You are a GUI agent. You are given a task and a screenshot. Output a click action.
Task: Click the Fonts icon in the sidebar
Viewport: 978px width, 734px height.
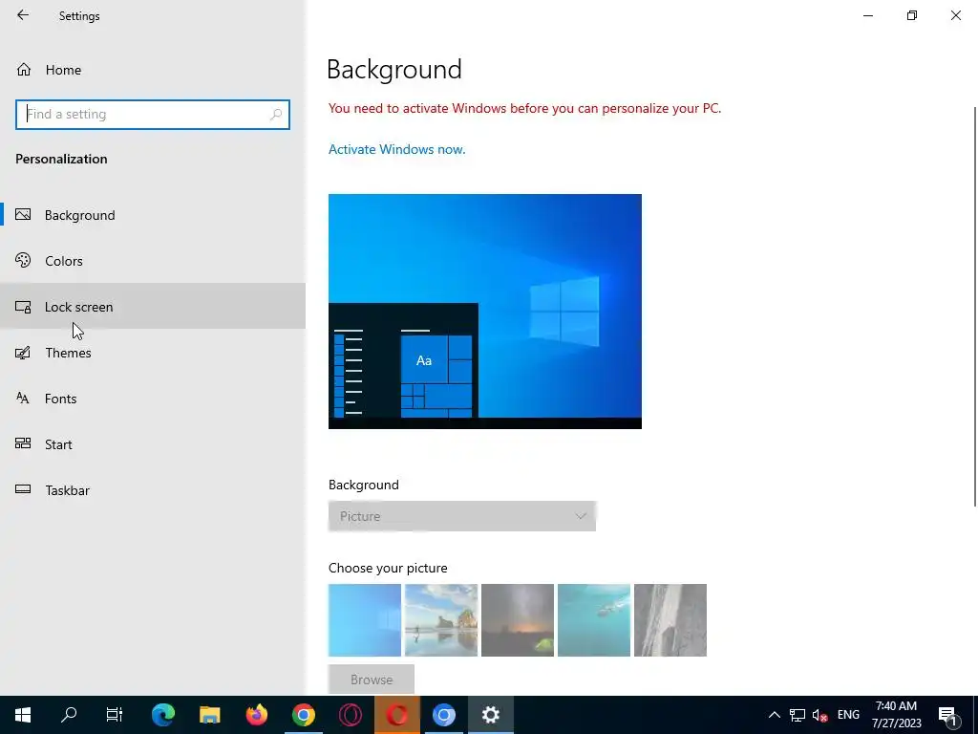(23, 399)
